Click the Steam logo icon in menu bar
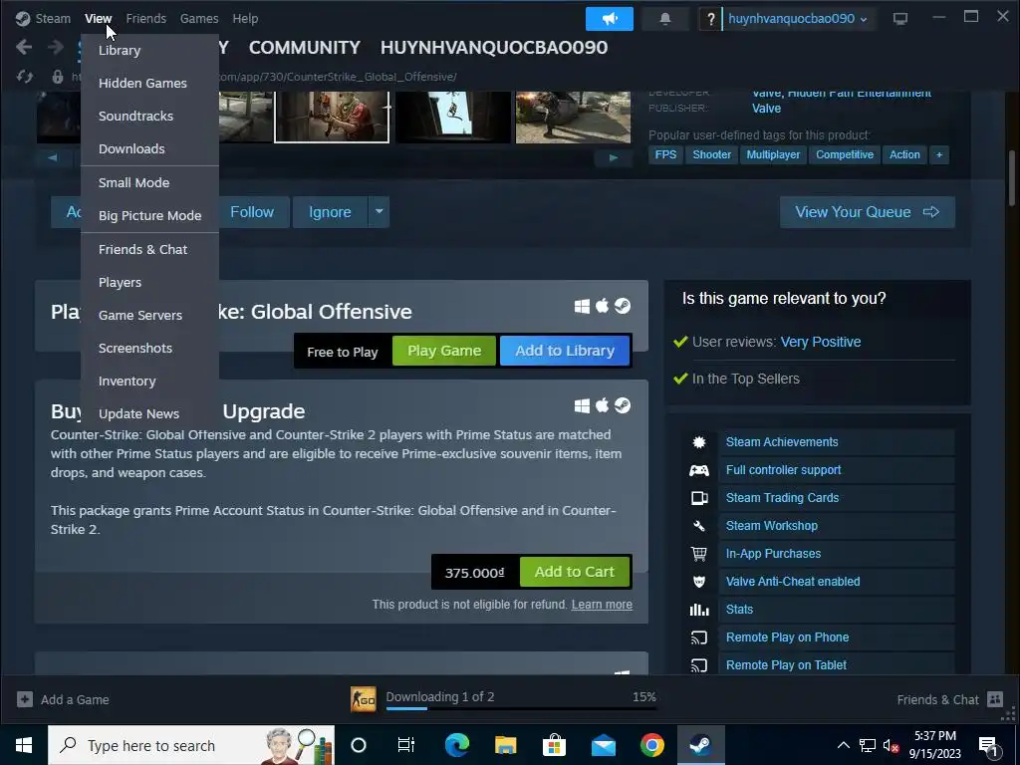Viewport: 1020px width, 765px height. (24, 18)
